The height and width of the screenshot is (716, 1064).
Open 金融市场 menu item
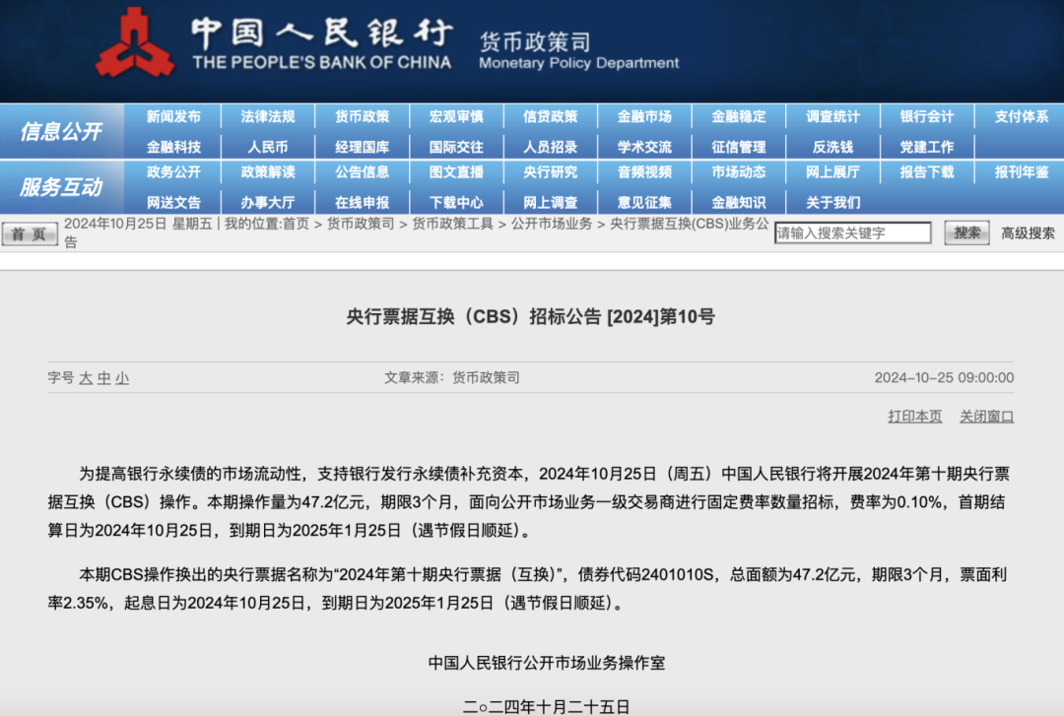tap(644, 117)
